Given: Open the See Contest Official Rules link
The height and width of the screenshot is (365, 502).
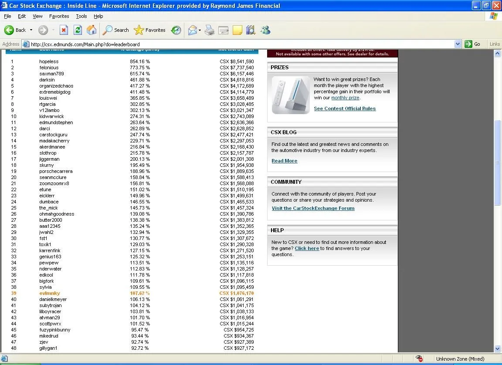Looking at the screenshot, I should (x=345, y=108).
